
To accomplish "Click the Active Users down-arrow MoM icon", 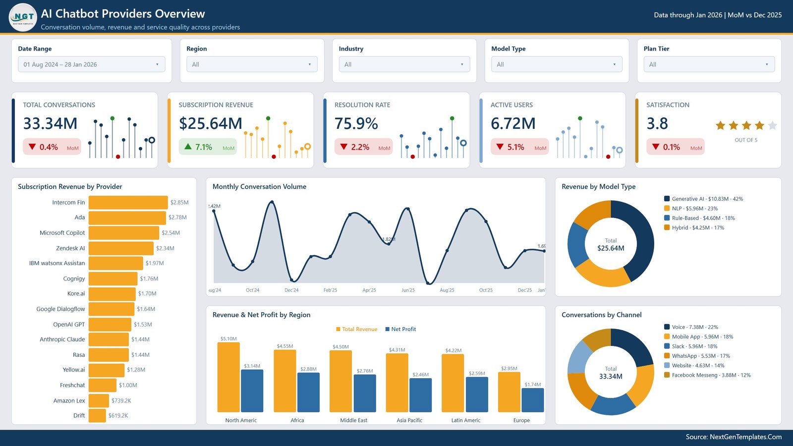I will point(500,147).
